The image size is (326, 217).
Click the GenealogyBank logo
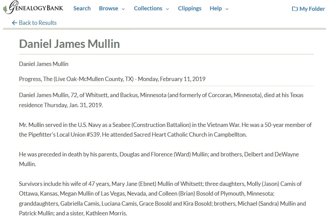pyautogui.click(x=33, y=7)
